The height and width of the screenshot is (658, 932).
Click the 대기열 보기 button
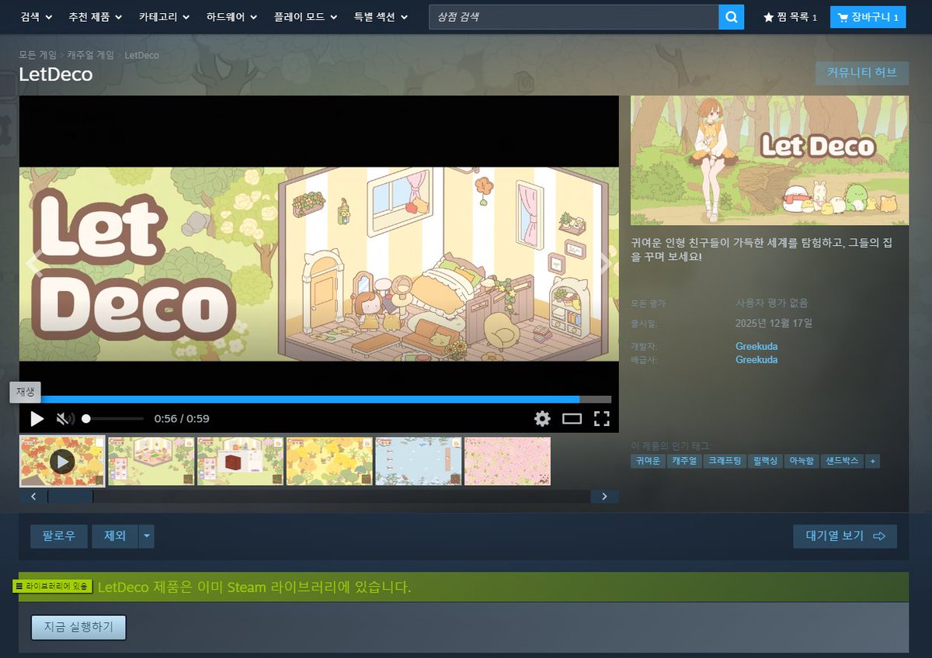pos(845,536)
